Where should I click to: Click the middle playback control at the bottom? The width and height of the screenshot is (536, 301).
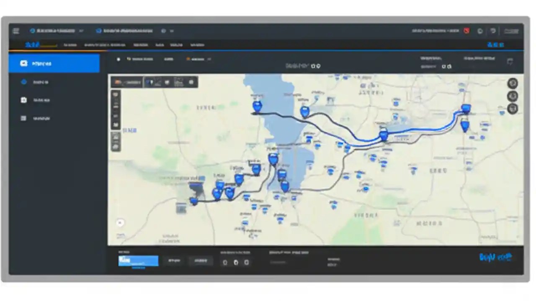click(235, 262)
